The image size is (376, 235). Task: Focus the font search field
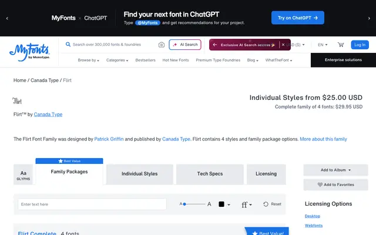(x=107, y=45)
